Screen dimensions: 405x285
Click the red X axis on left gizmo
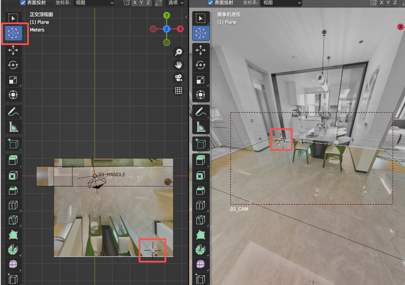[x=180, y=29]
